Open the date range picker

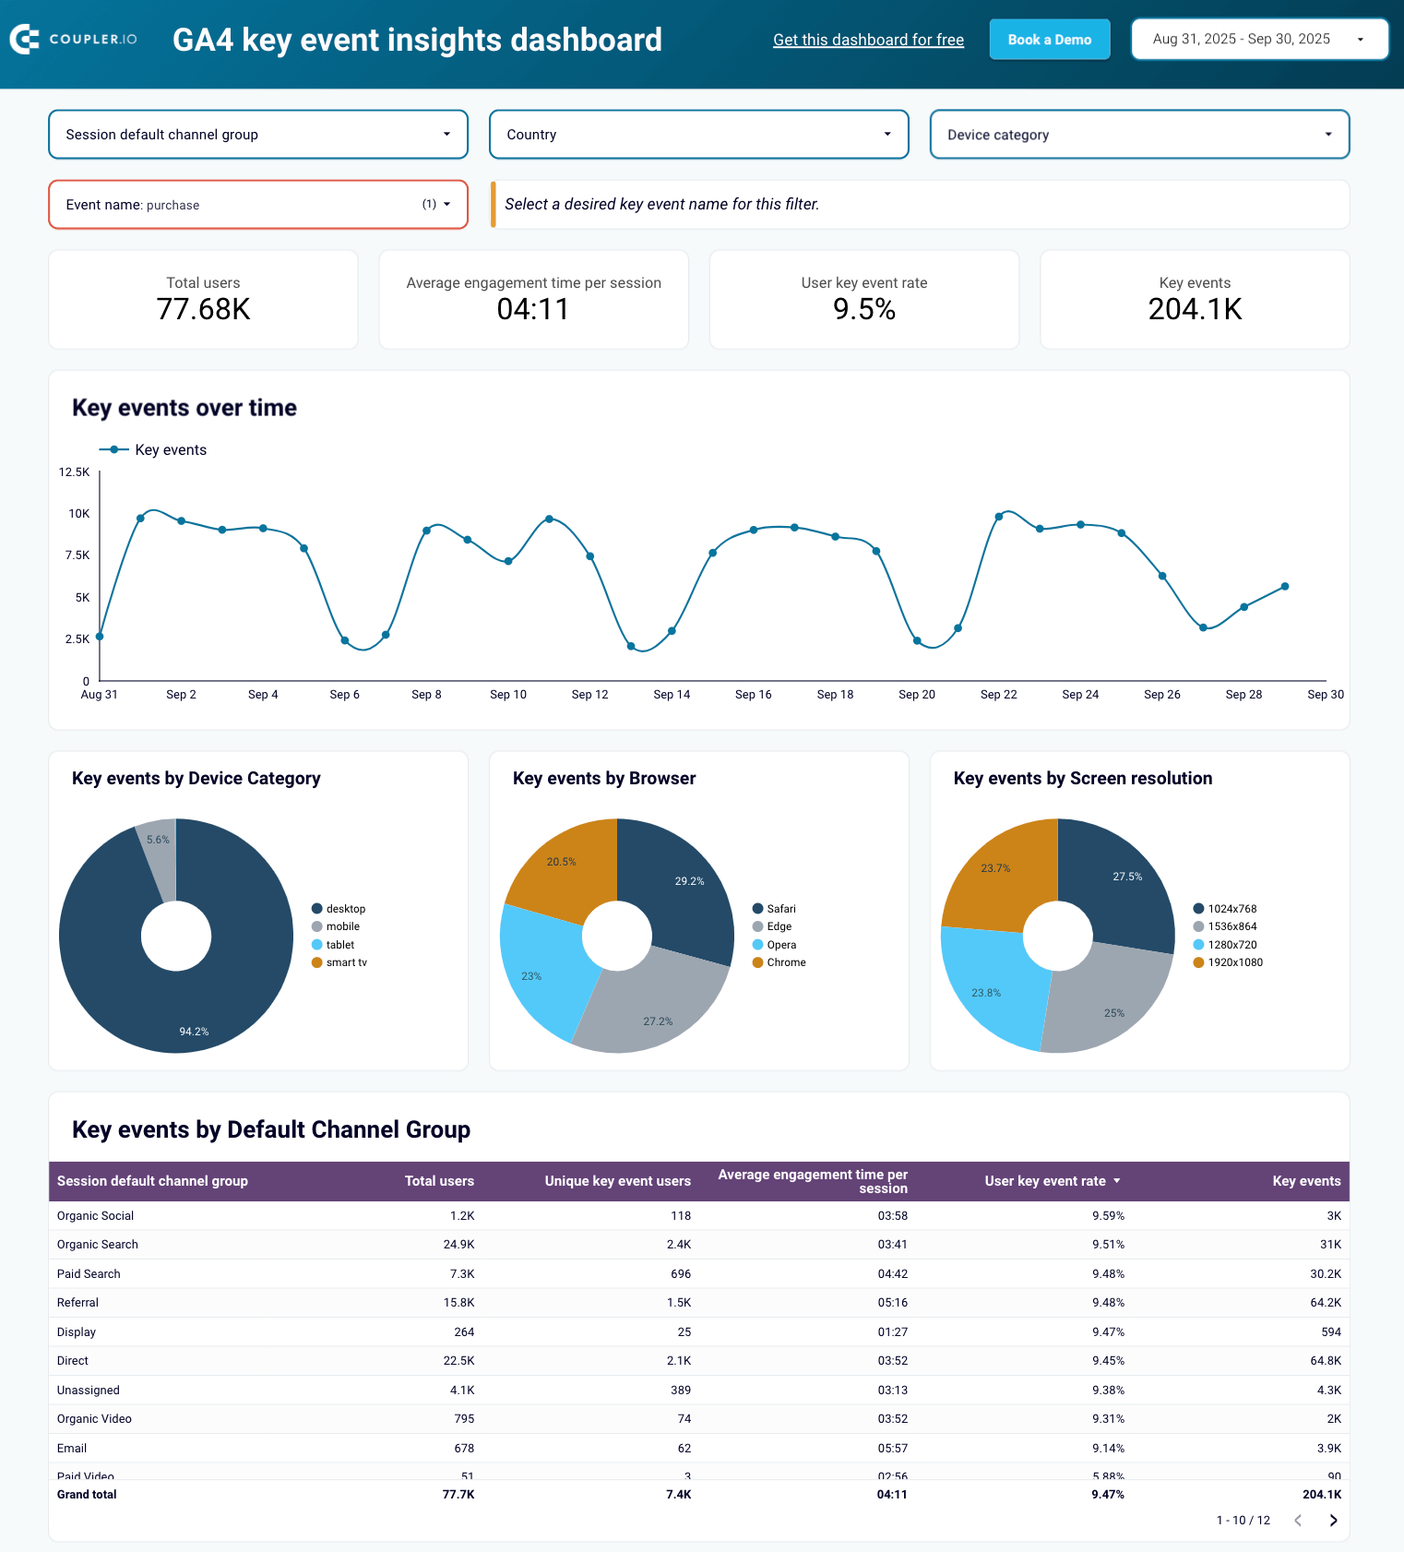click(x=1259, y=40)
